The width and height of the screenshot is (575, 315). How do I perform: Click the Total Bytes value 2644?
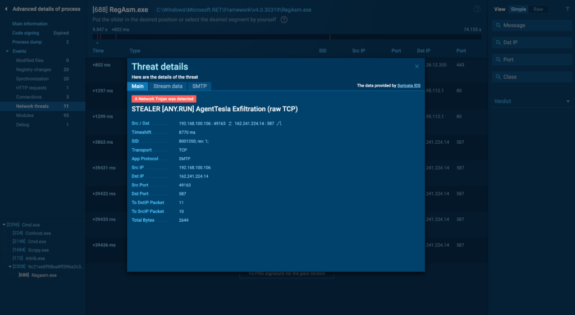(x=184, y=221)
